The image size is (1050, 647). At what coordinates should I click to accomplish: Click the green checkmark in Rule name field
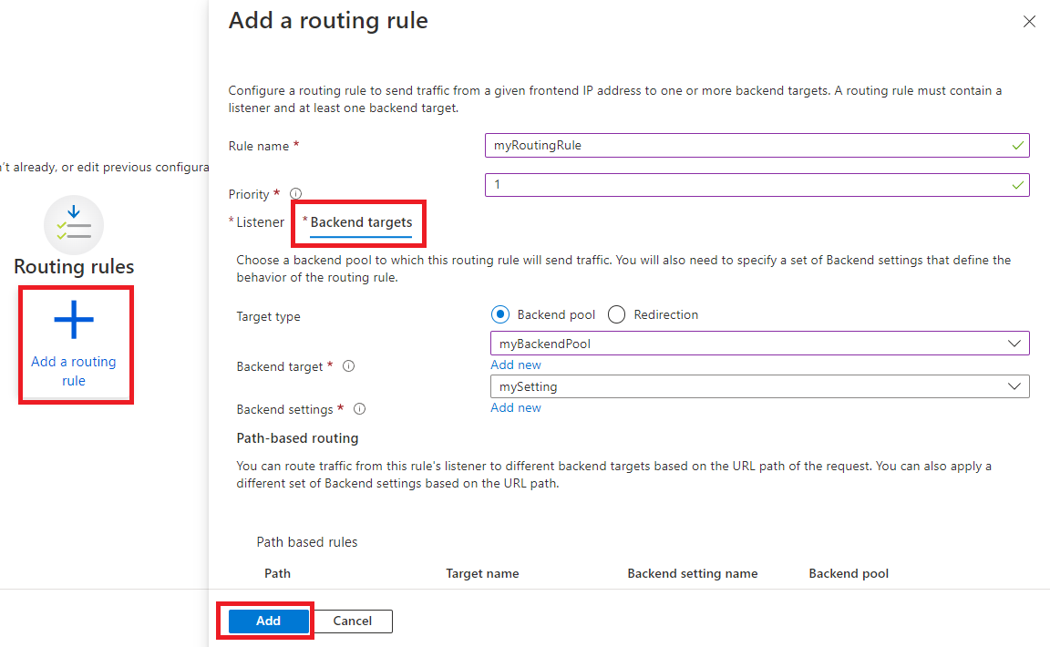(1017, 145)
